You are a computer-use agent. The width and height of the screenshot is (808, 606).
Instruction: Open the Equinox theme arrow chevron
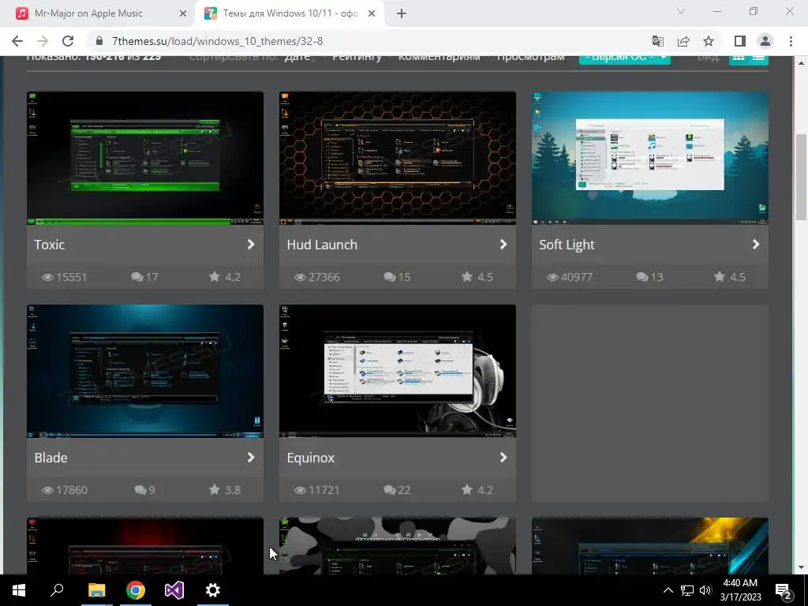(503, 458)
